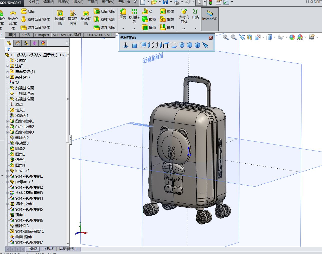Open the 运动算例 1 motion study tab
This screenshot has height=254, width=322.
pyautogui.click(x=68, y=249)
